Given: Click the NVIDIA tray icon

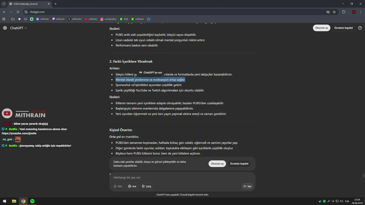Looking at the screenshot, I should (x=333, y=201).
